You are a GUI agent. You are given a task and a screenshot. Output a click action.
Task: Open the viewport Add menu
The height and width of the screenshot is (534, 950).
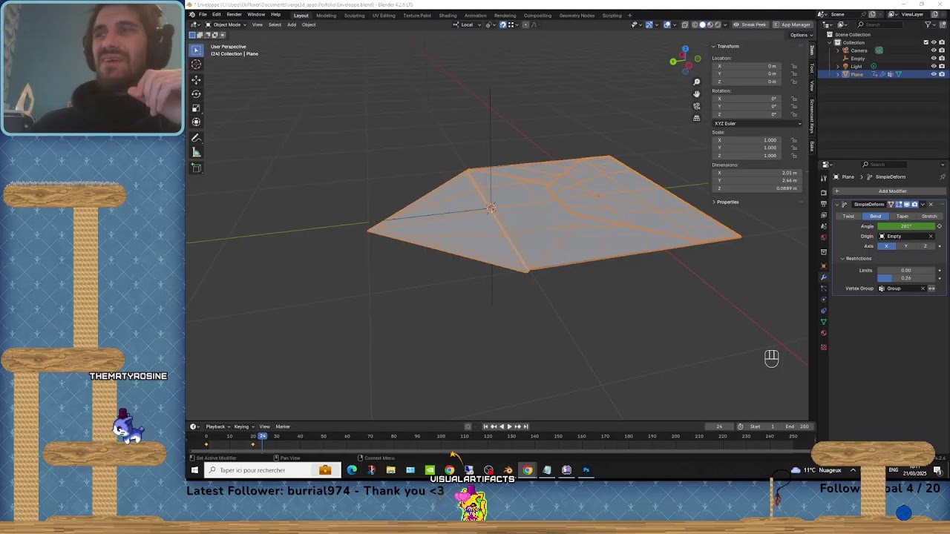(x=292, y=24)
